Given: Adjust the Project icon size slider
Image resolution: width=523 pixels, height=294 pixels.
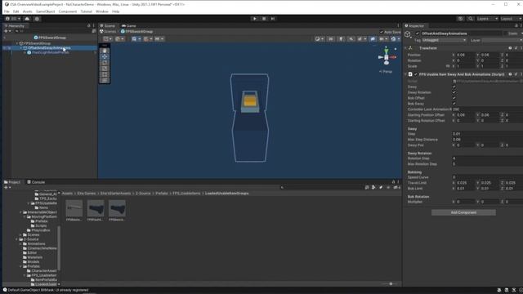Looking at the screenshot, I should (390, 284).
